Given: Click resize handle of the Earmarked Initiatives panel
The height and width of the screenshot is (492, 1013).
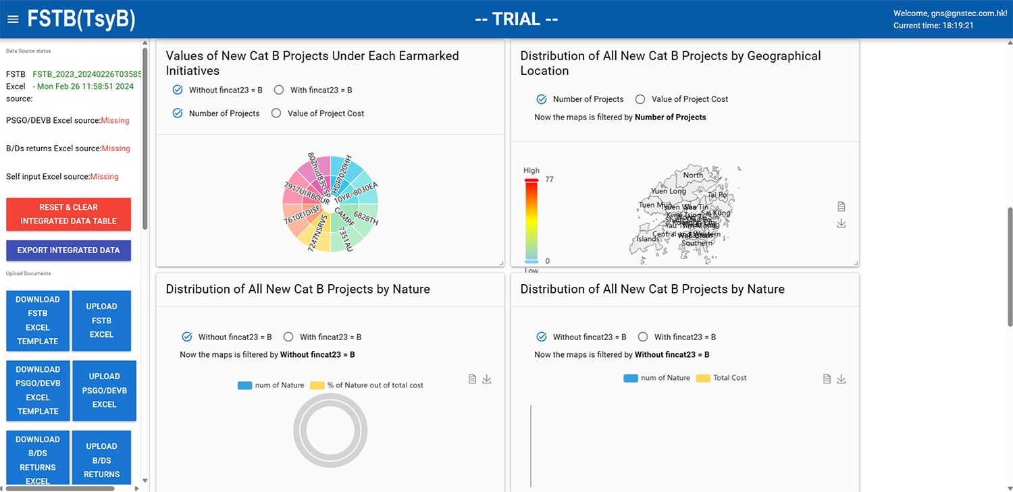Looking at the screenshot, I should (x=500, y=263).
